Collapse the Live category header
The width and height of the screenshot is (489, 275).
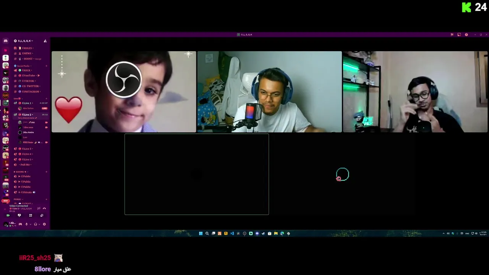point(18,99)
